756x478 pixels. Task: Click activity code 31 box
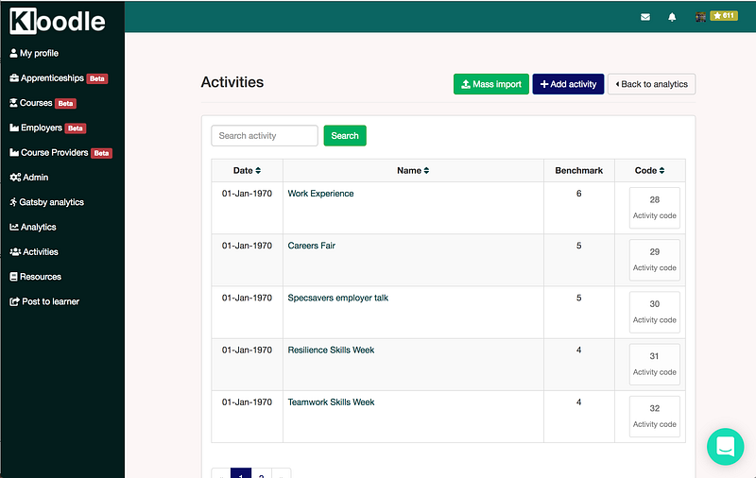click(x=654, y=365)
